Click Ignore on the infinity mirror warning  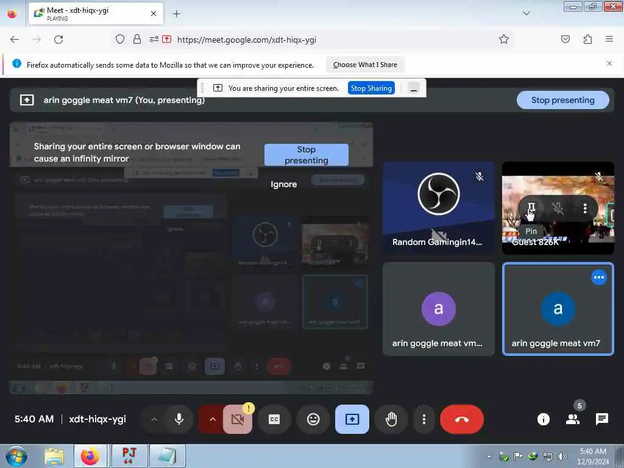coord(283,184)
